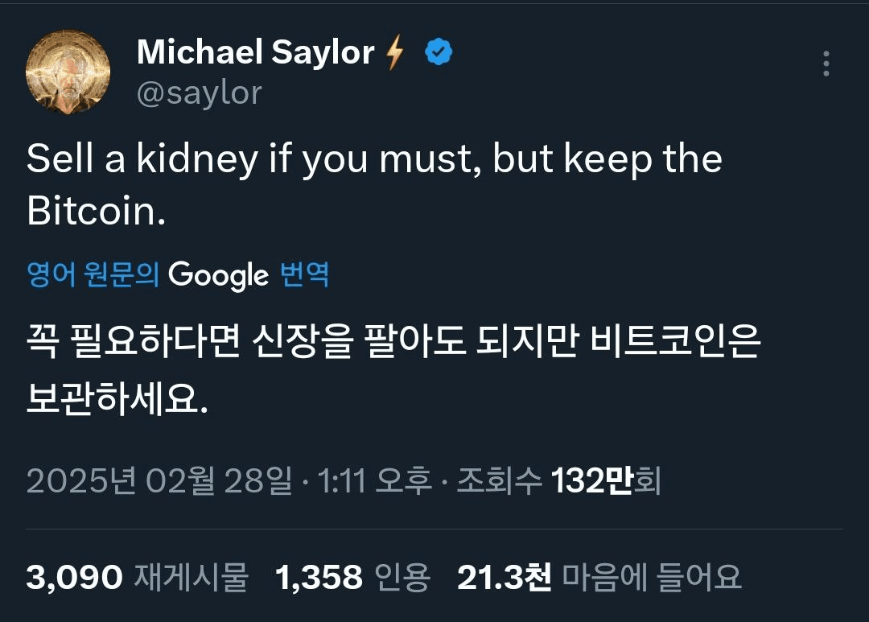869x622 pixels.
Task: Click the date 2025년 02월 28일
Action: pos(159,481)
